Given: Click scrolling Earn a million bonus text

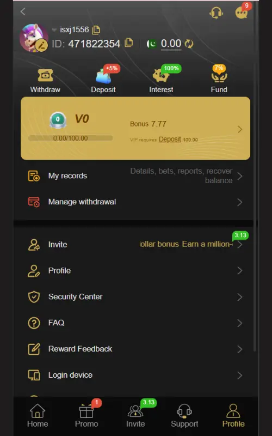Looking at the screenshot, I should [x=186, y=244].
